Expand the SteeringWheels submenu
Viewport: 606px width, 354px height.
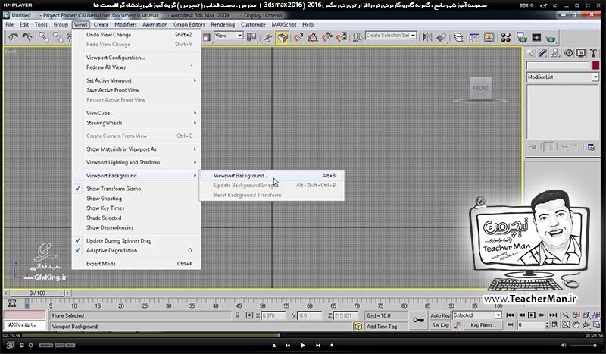(137, 123)
